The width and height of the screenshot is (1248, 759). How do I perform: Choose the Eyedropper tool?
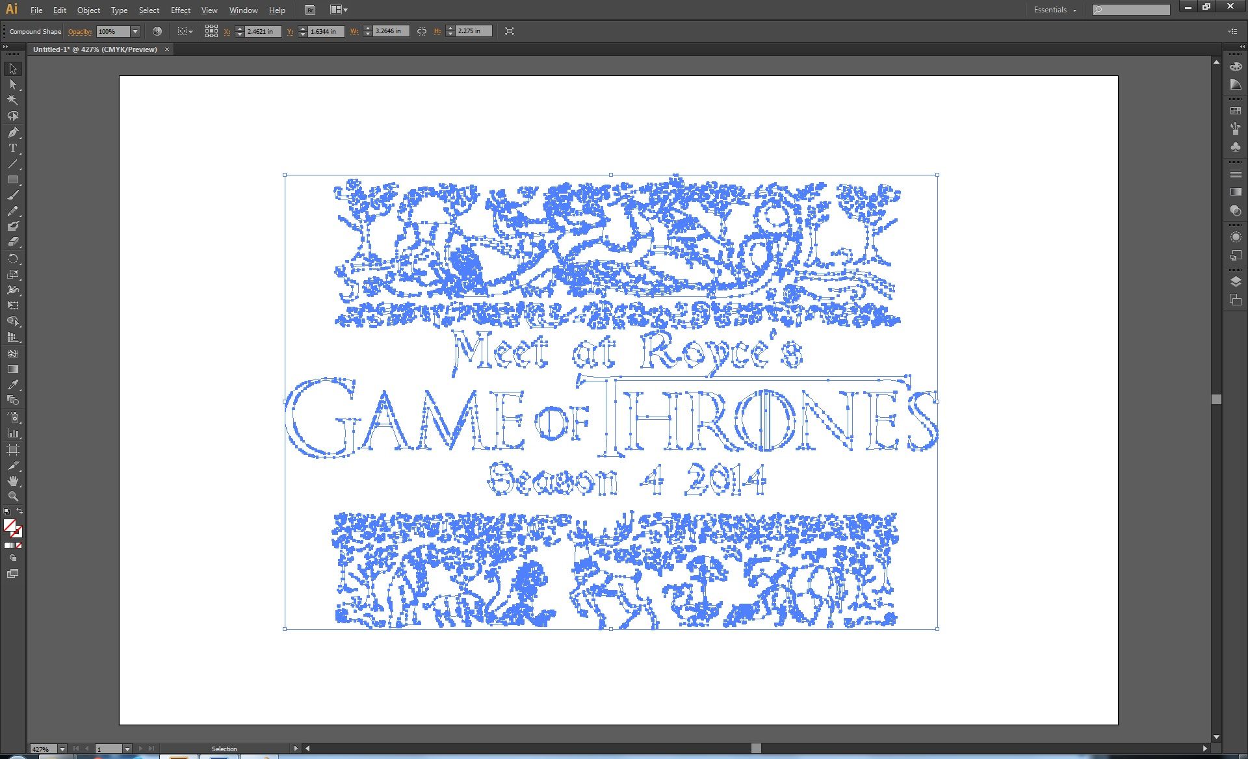click(x=13, y=385)
